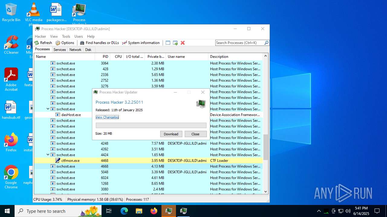Viewport: 387px width, 217px height.
Task: Open the Process Hacker 2 desktop shortcut
Action: point(79,14)
